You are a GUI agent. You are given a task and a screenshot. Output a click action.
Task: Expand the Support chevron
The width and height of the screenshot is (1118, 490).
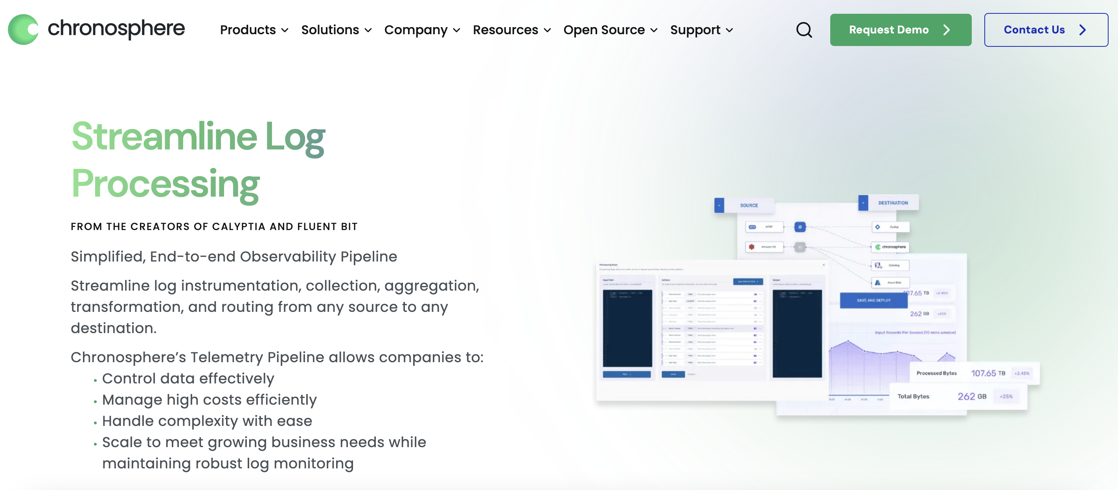pos(730,30)
